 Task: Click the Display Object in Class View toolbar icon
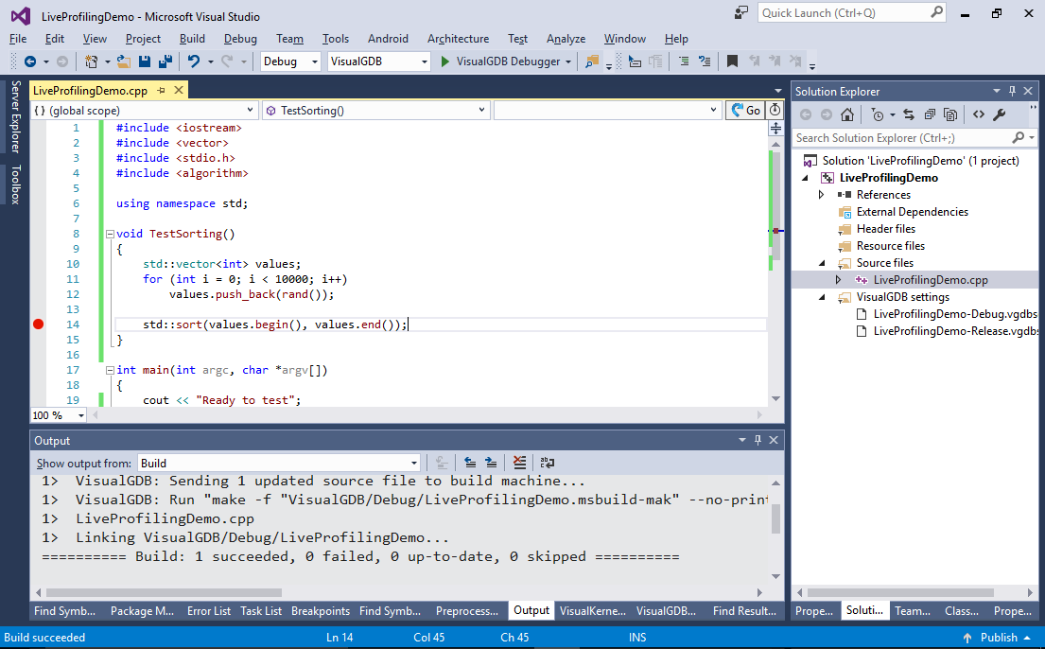(636, 61)
